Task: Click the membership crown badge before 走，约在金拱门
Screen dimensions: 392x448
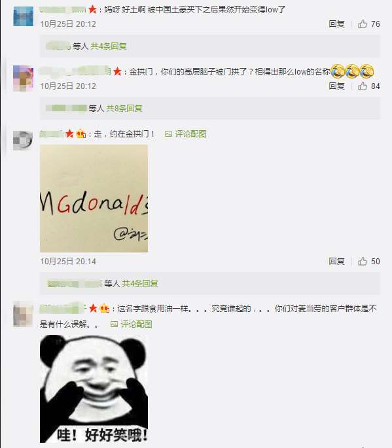Action: [x=81, y=133]
